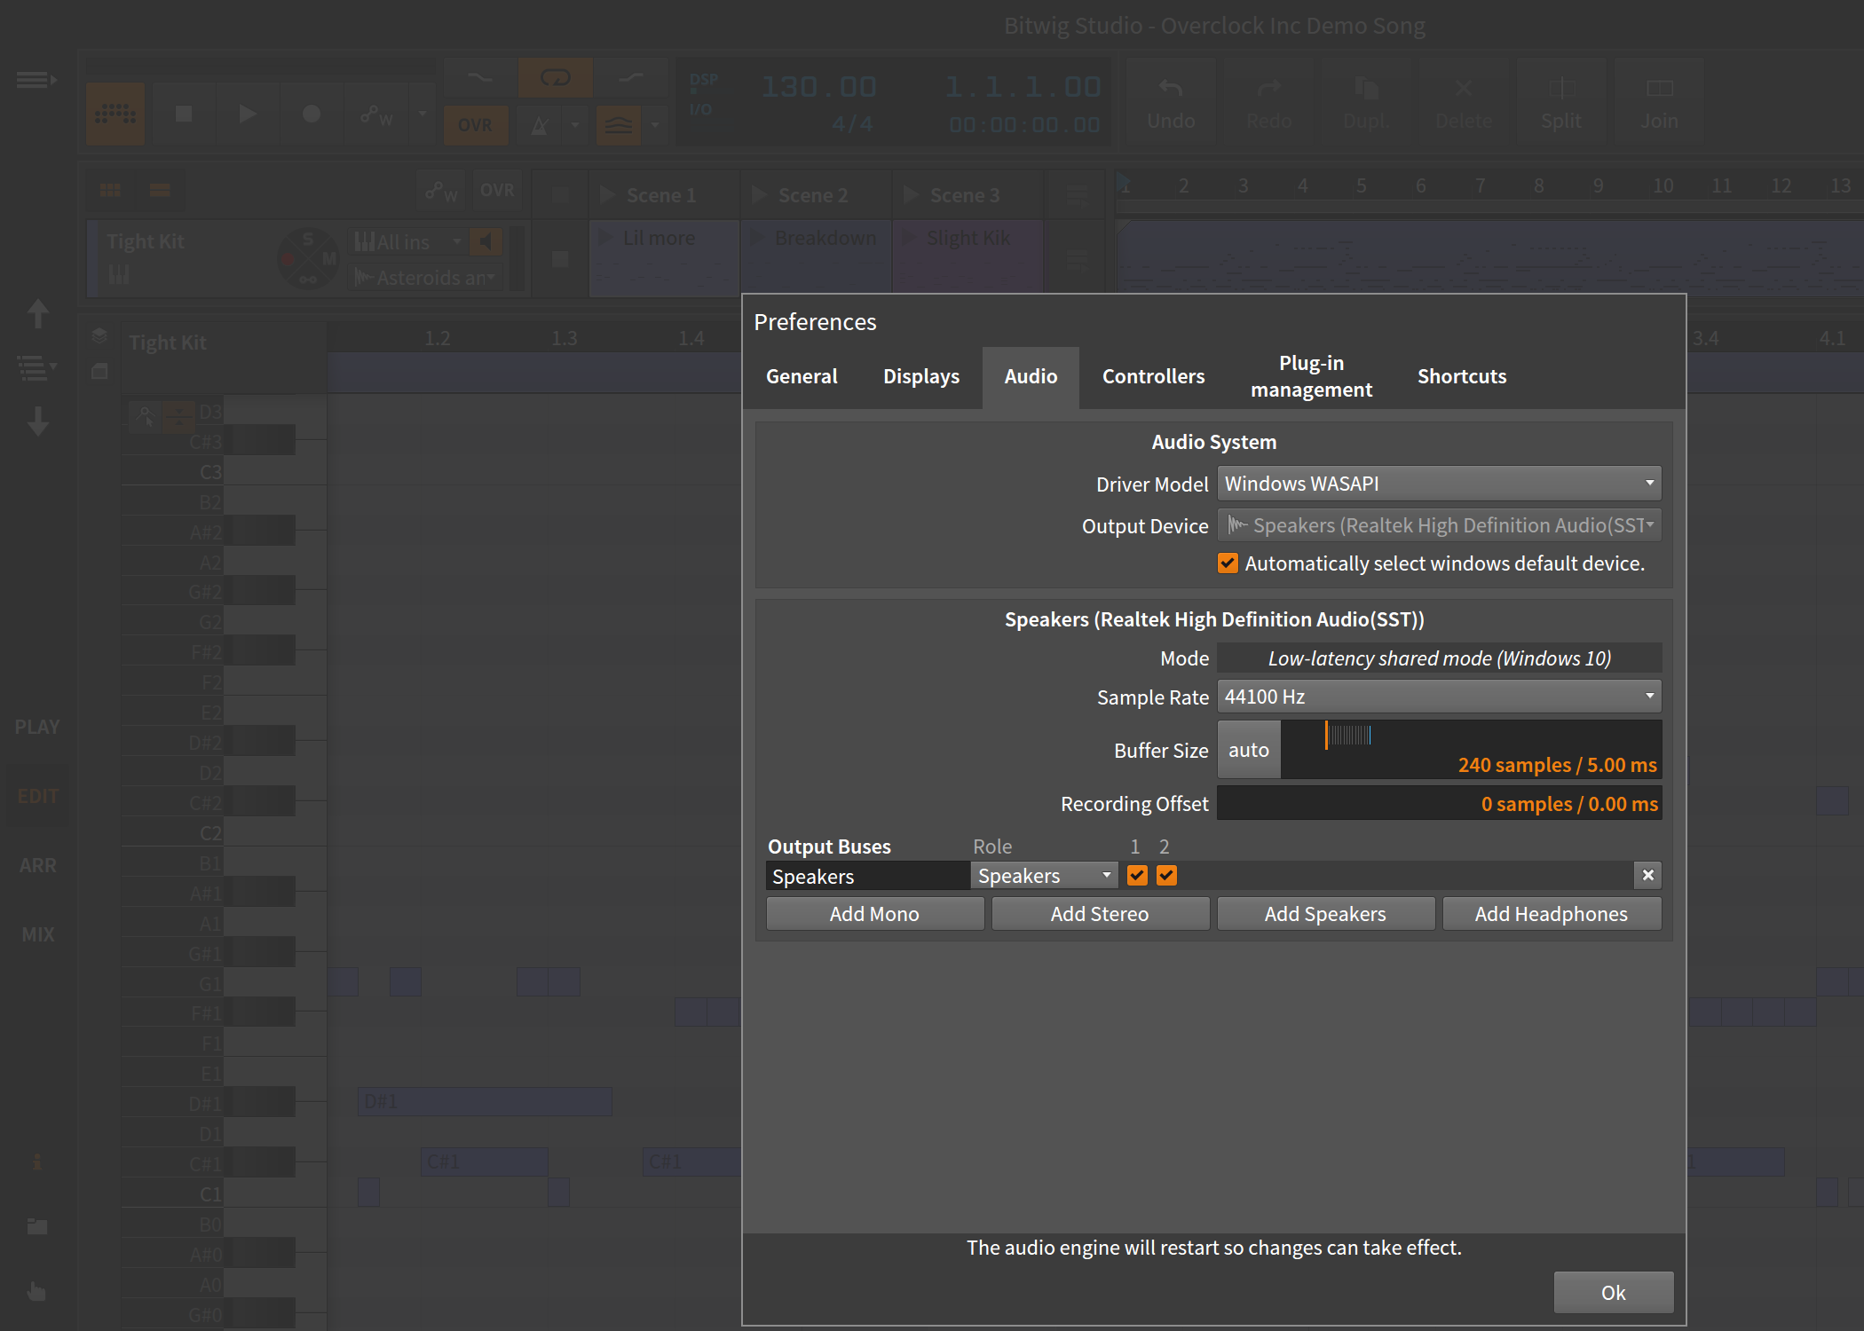Click the Recording Offset value field

pyautogui.click(x=1439, y=803)
